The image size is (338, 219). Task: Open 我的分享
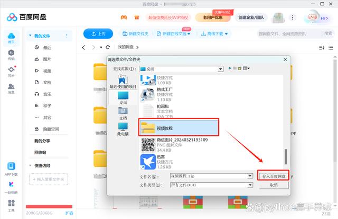point(42,141)
